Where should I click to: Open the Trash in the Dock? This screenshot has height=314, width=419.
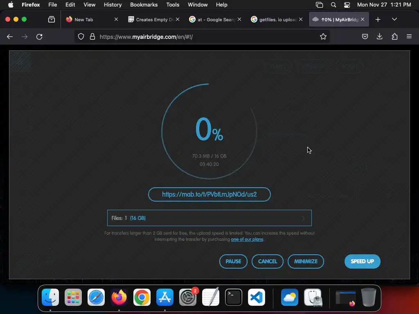click(369, 297)
